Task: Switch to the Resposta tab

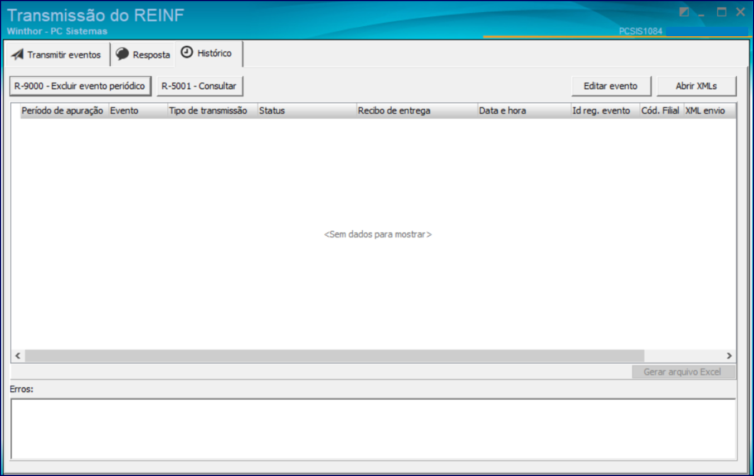Action: [143, 55]
